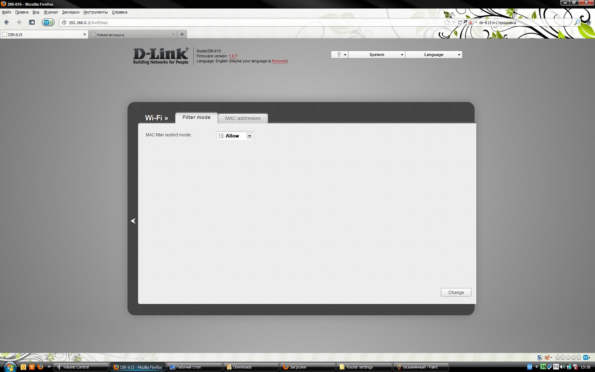Expand hidden quick launch items chevron
The width and height of the screenshot is (595, 372).
[x=49, y=367]
